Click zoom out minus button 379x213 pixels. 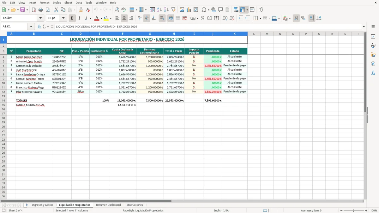341,210
